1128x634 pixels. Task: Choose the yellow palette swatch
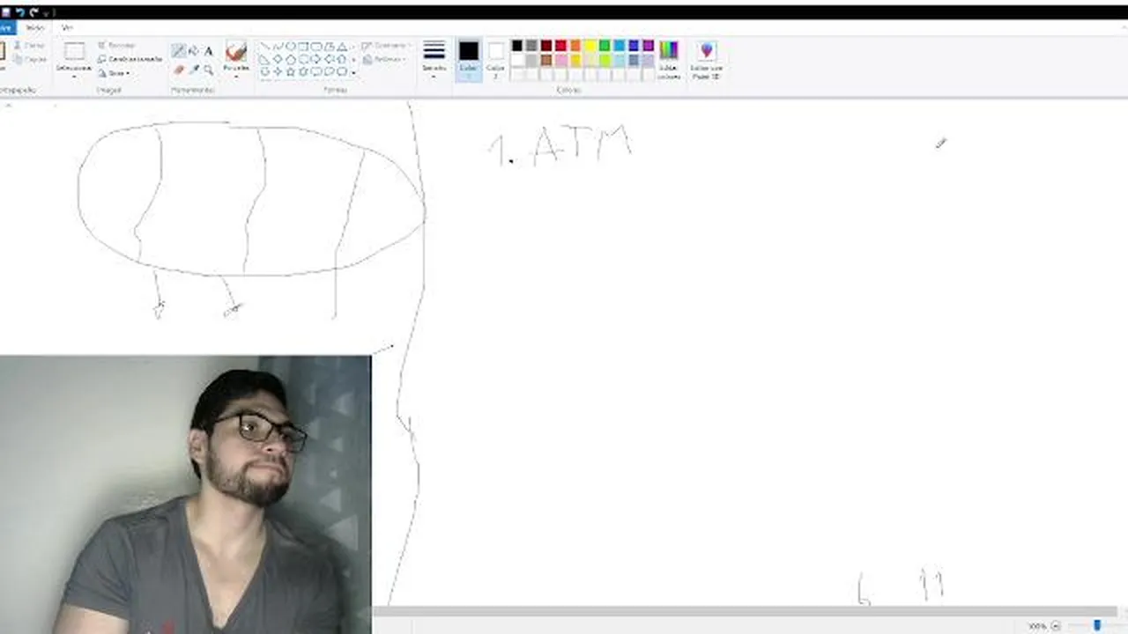(590, 46)
